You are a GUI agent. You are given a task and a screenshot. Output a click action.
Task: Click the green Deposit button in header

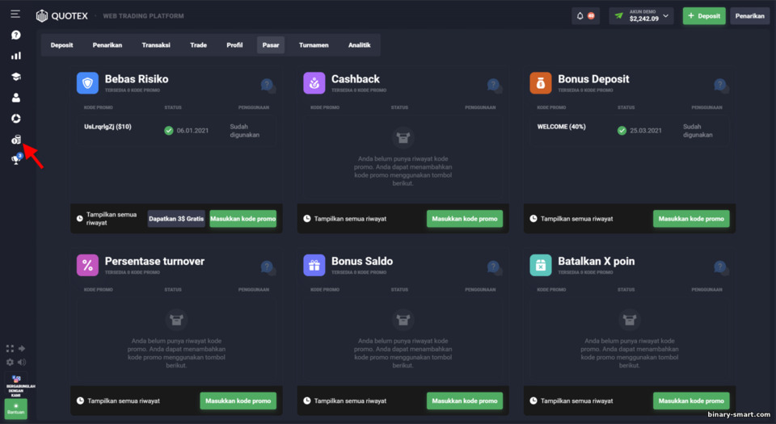click(x=704, y=16)
